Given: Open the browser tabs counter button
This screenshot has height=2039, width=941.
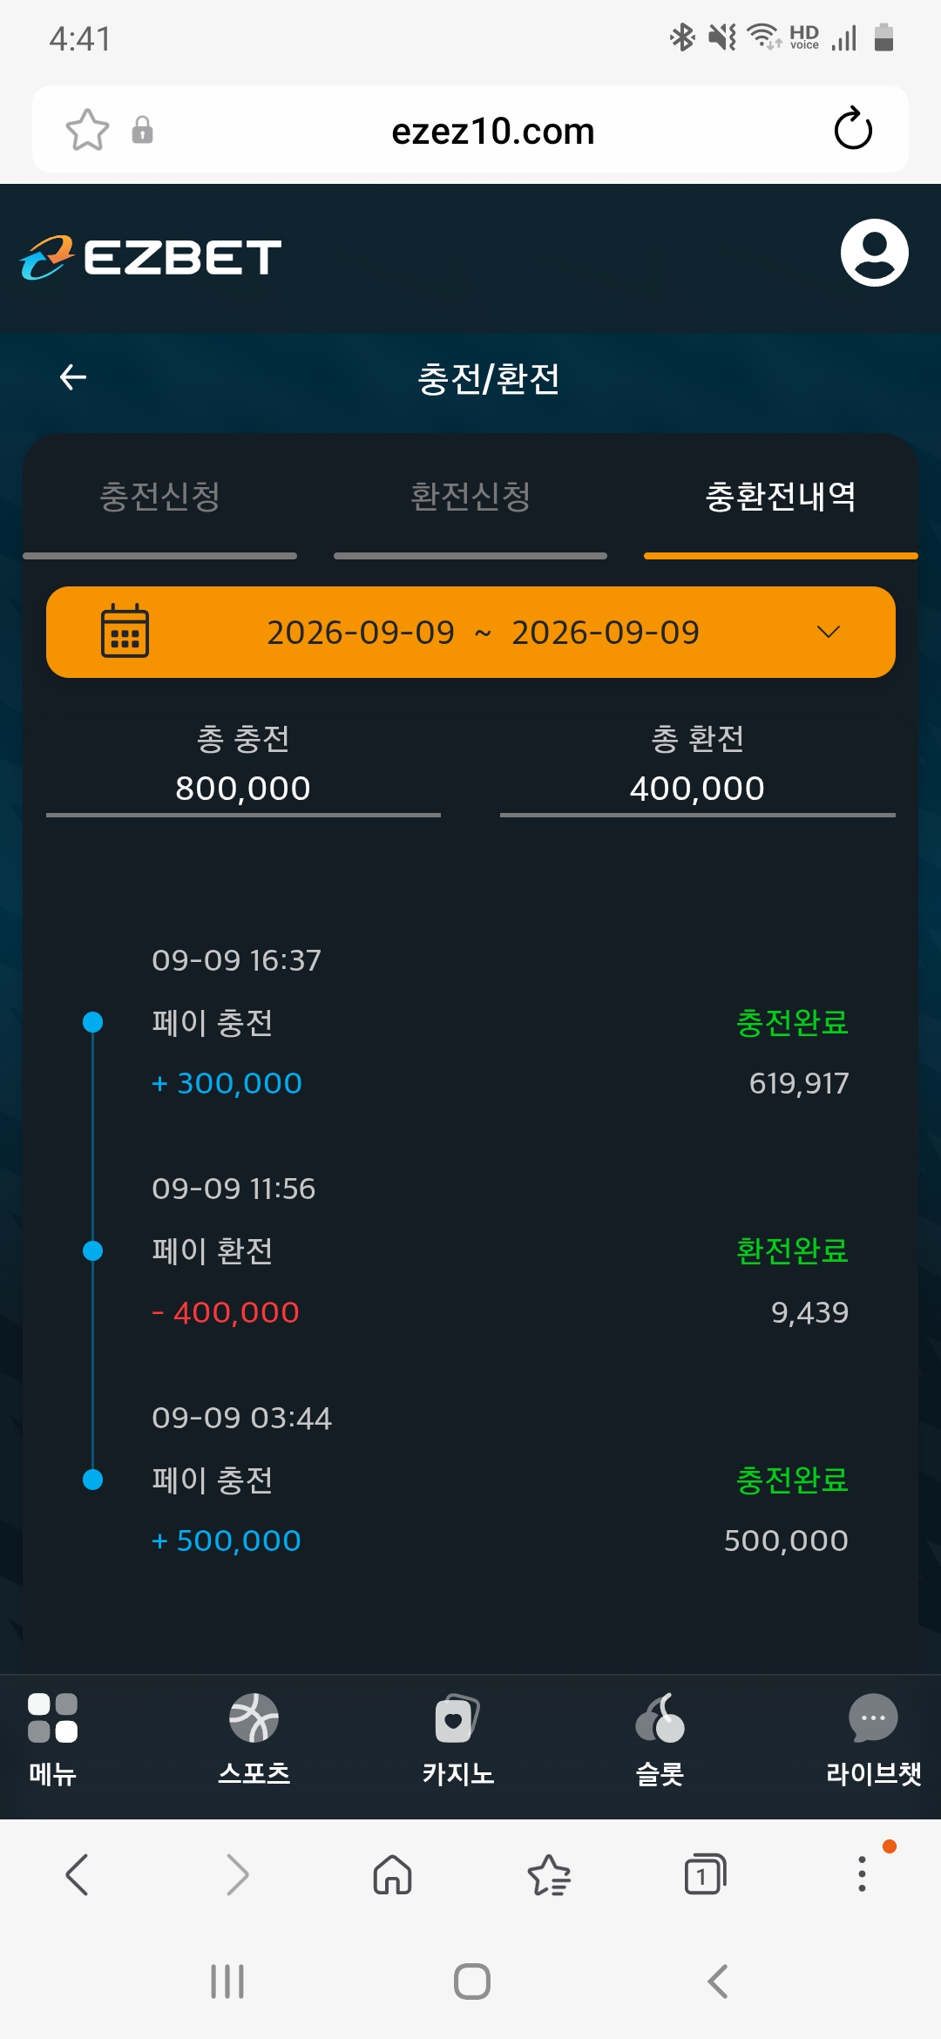Looking at the screenshot, I should point(705,1874).
